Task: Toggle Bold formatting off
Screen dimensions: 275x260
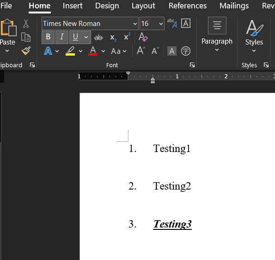Action: click(48, 37)
